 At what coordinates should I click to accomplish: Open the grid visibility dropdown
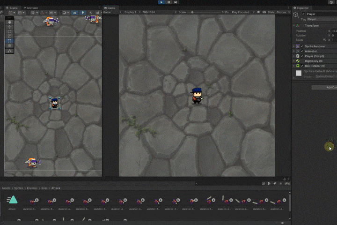[34, 13]
